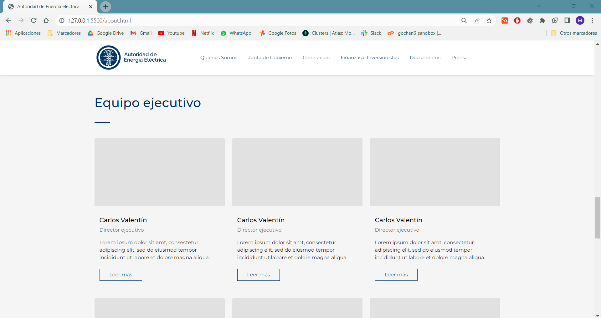Click the address bar URL field

pos(260,21)
